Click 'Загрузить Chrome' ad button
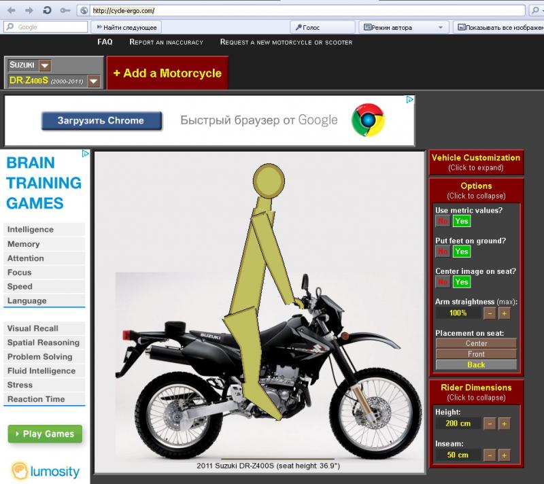Viewport: 544px width, 484px height. [101, 120]
